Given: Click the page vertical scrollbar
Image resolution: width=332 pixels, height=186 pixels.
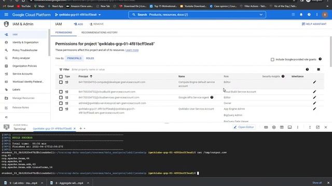Looking at the screenshot, I should click(x=331, y=52).
